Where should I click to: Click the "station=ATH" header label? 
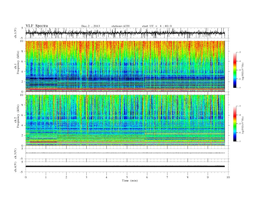pos(120,26)
